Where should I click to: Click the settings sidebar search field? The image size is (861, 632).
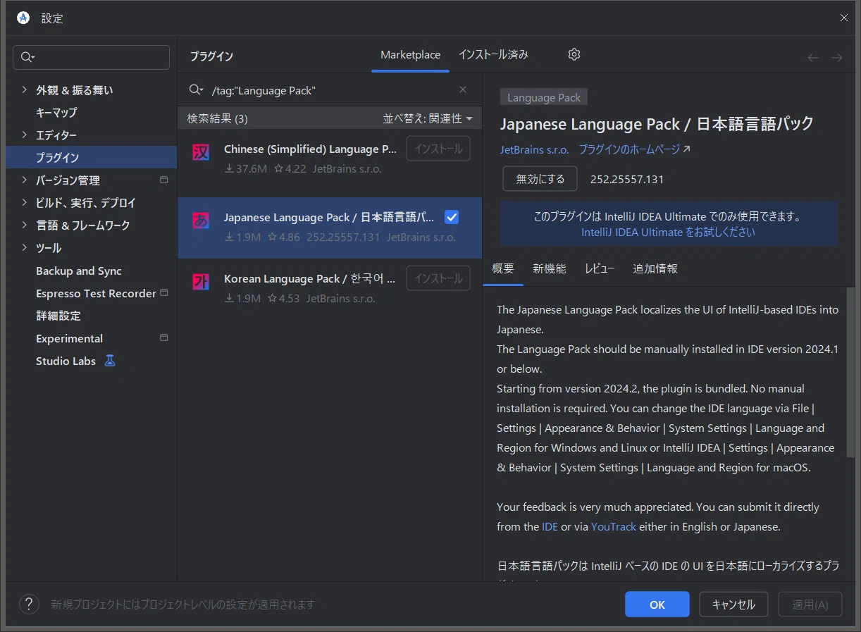coord(91,57)
